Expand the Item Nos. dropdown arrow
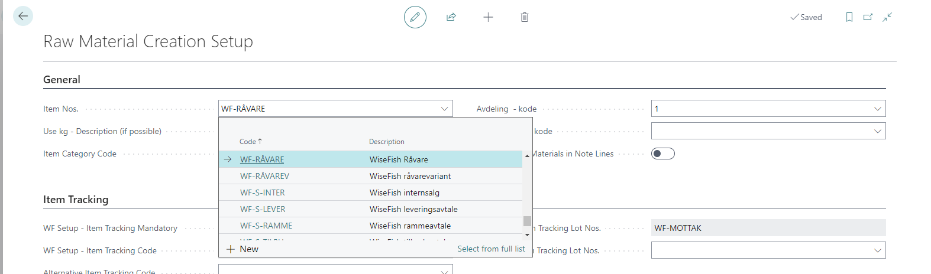Screen dimensions: 931x274 pyautogui.click(x=444, y=109)
